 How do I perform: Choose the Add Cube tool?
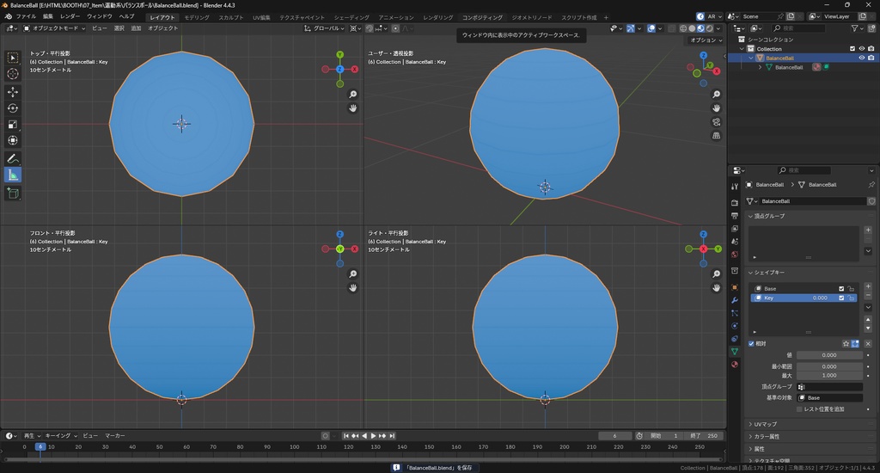pos(13,193)
